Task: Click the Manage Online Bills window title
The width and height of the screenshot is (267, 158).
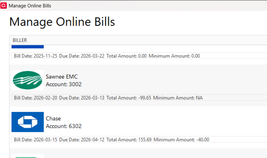Action: click(x=30, y=6)
